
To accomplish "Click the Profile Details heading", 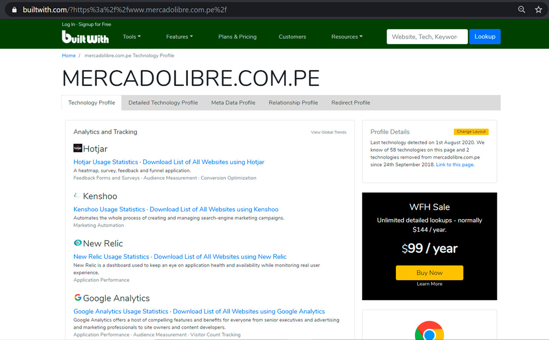I will (390, 132).
